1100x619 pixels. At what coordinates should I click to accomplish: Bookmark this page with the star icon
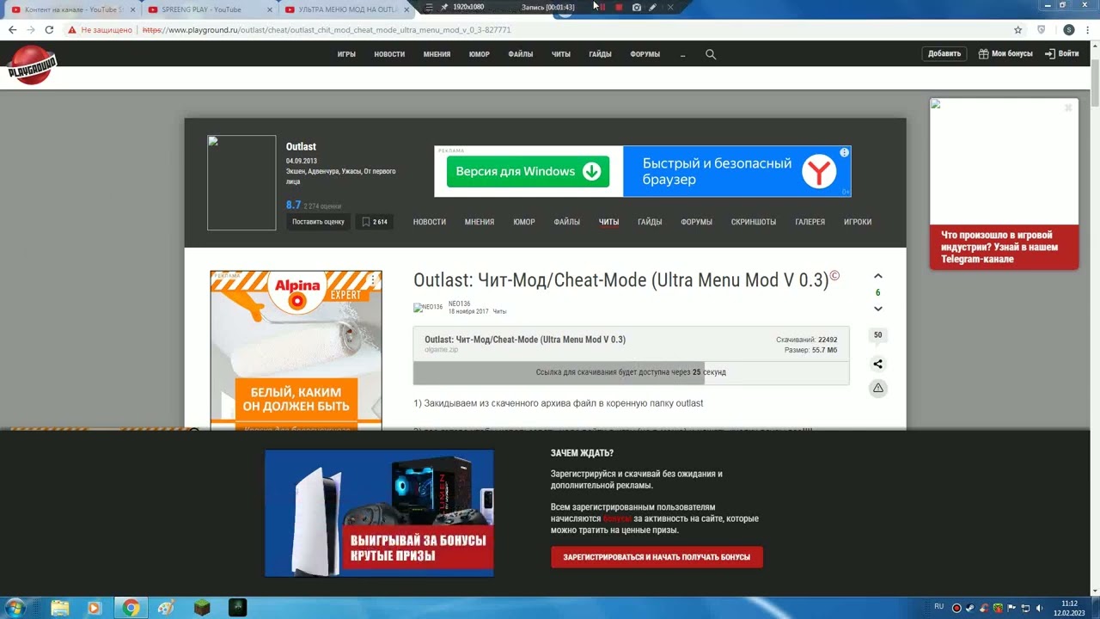click(1018, 29)
